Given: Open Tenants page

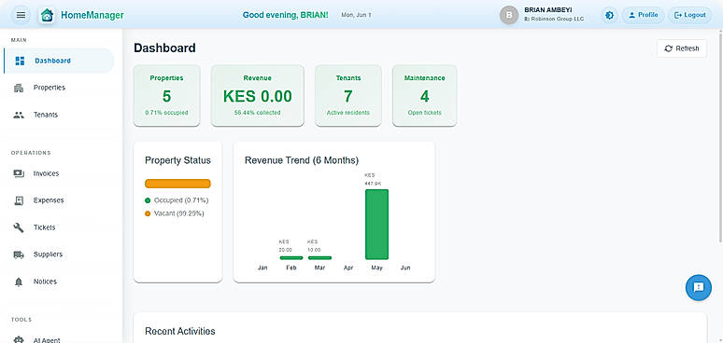Looking at the screenshot, I should point(59,115).
